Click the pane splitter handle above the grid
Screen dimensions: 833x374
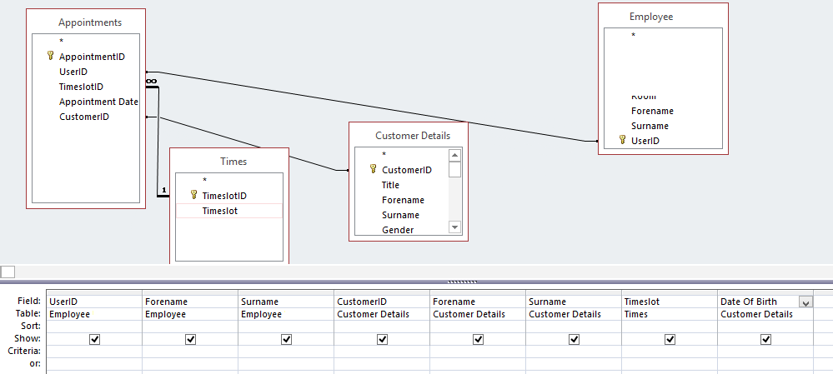tap(461, 282)
